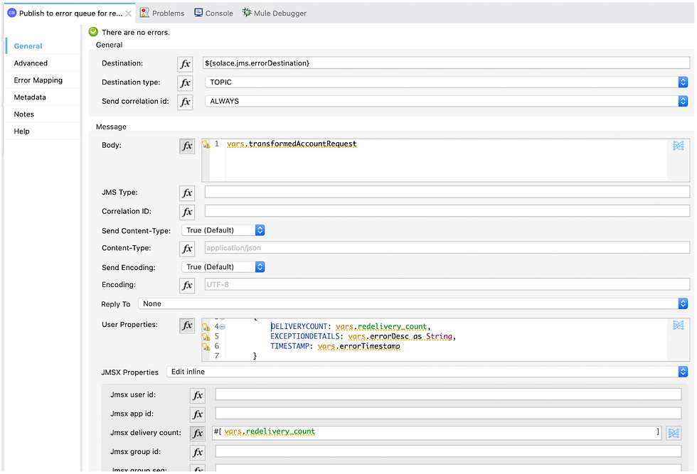
Task: Click into the Correlation ID field
Action: (x=447, y=211)
